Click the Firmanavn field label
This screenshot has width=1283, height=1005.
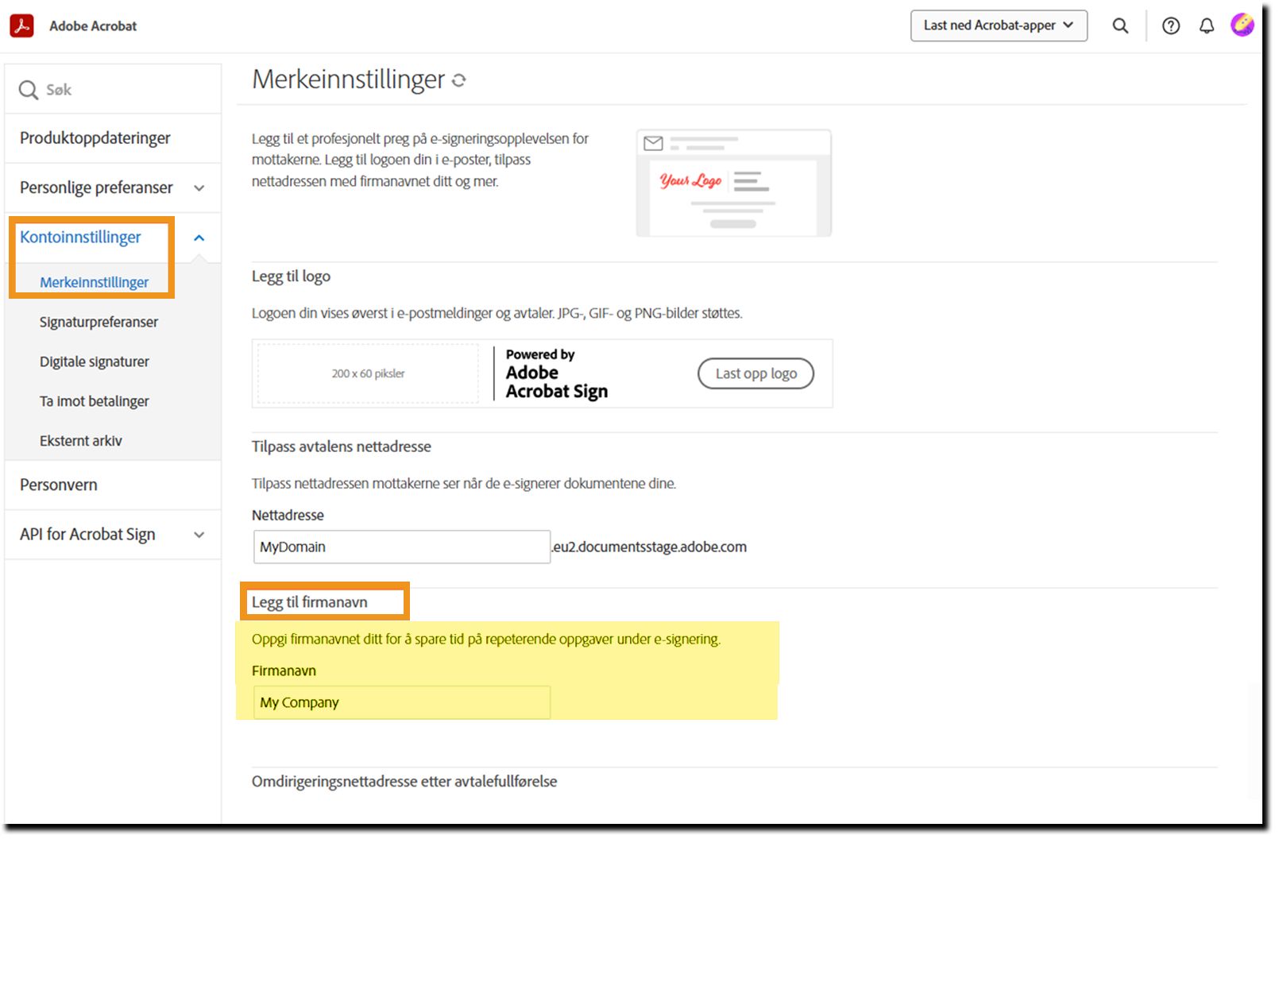point(284,671)
